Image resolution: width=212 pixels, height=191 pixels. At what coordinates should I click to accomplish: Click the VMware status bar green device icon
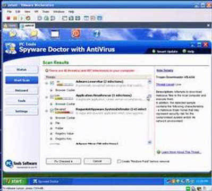click(x=188, y=188)
